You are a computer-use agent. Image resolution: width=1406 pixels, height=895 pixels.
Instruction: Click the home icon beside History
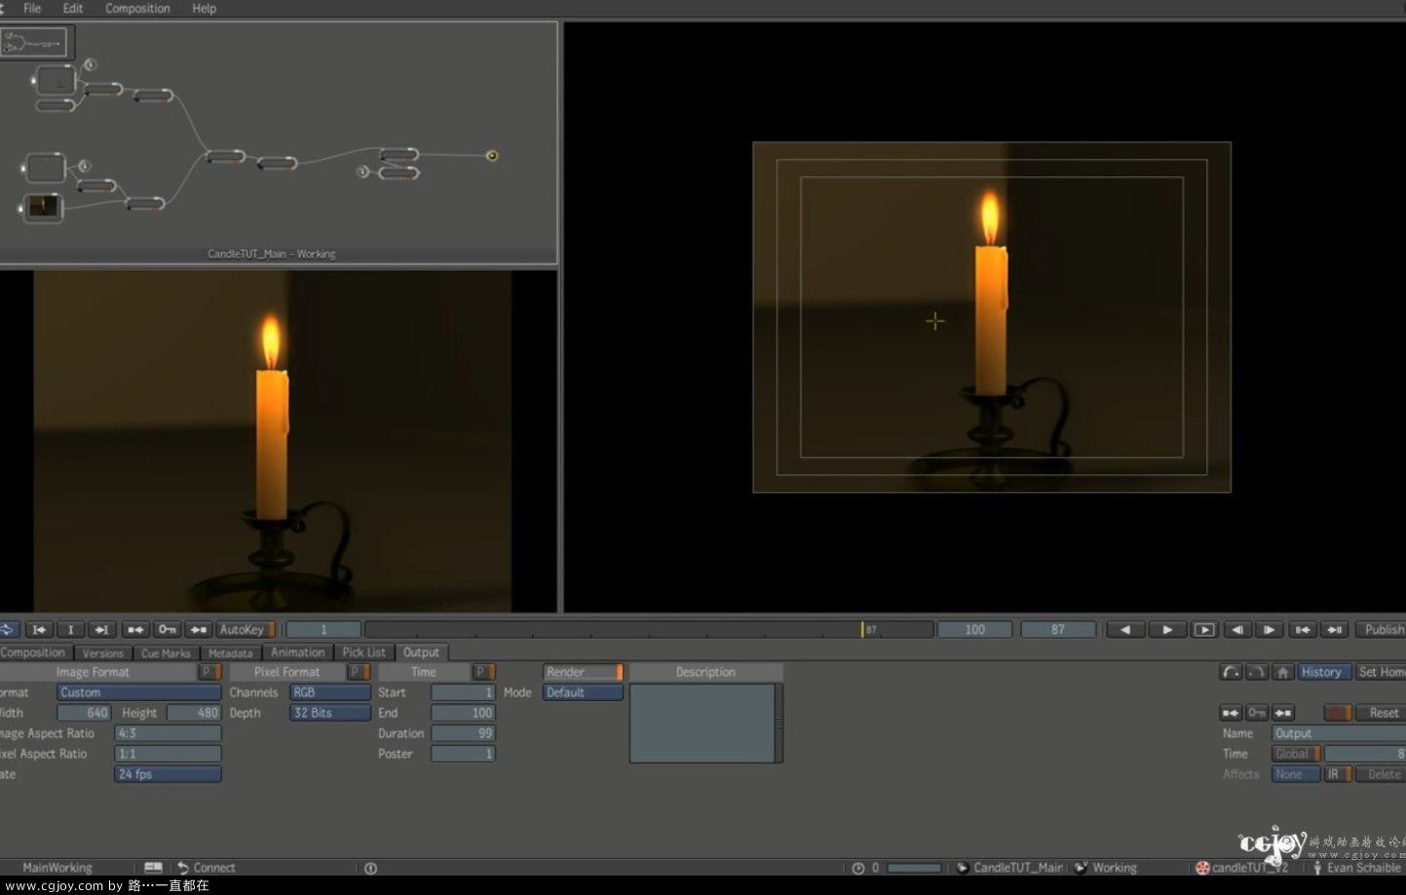point(1283,672)
